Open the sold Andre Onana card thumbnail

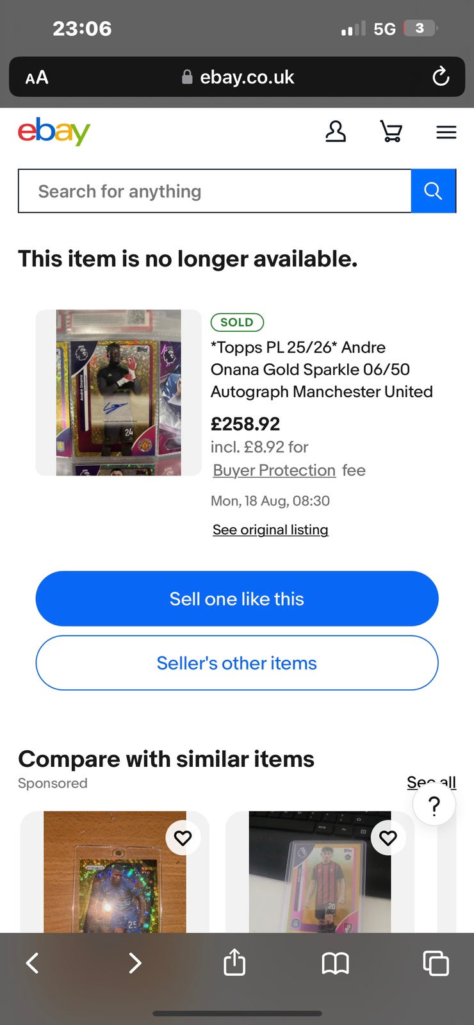[118, 393]
